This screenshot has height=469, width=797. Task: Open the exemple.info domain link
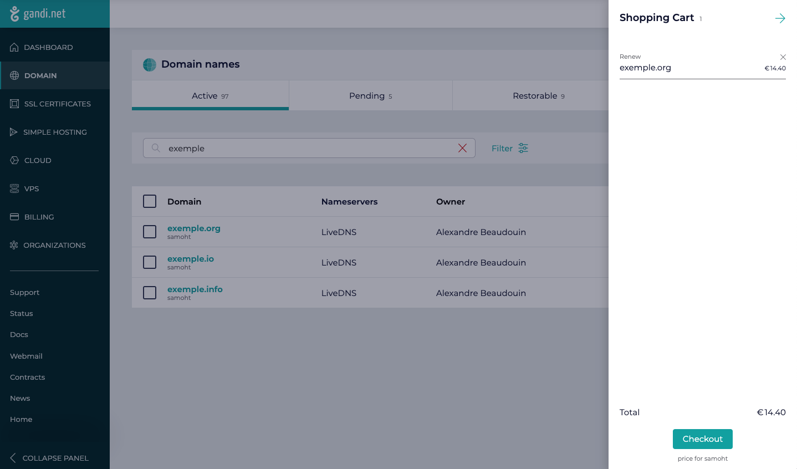coord(195,289)
